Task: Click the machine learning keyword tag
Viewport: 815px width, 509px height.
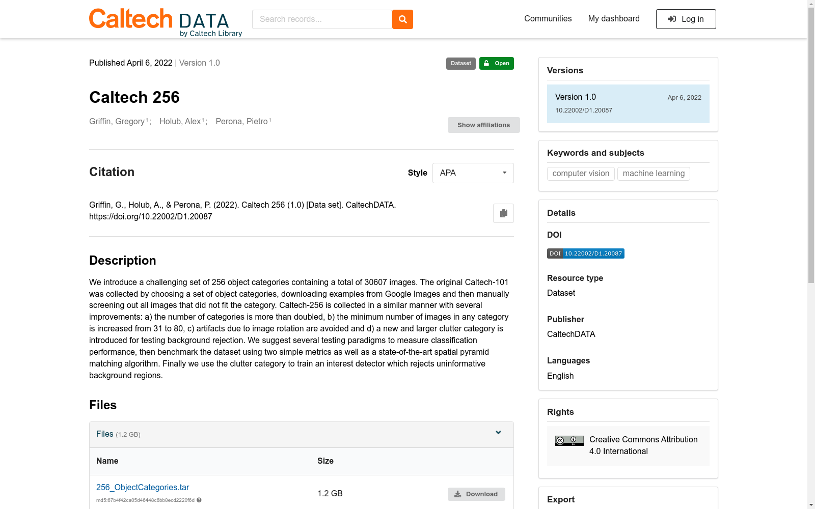Action: click(654, 174)
